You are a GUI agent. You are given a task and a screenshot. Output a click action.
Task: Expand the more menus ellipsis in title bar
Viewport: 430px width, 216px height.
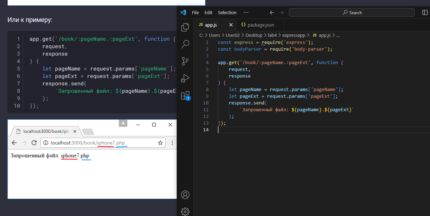(x=246, y=12)
